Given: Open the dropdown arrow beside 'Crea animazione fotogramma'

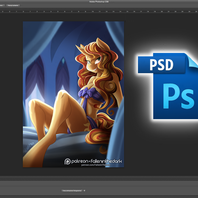Looking at the screenshot, I should coord(85,191).
